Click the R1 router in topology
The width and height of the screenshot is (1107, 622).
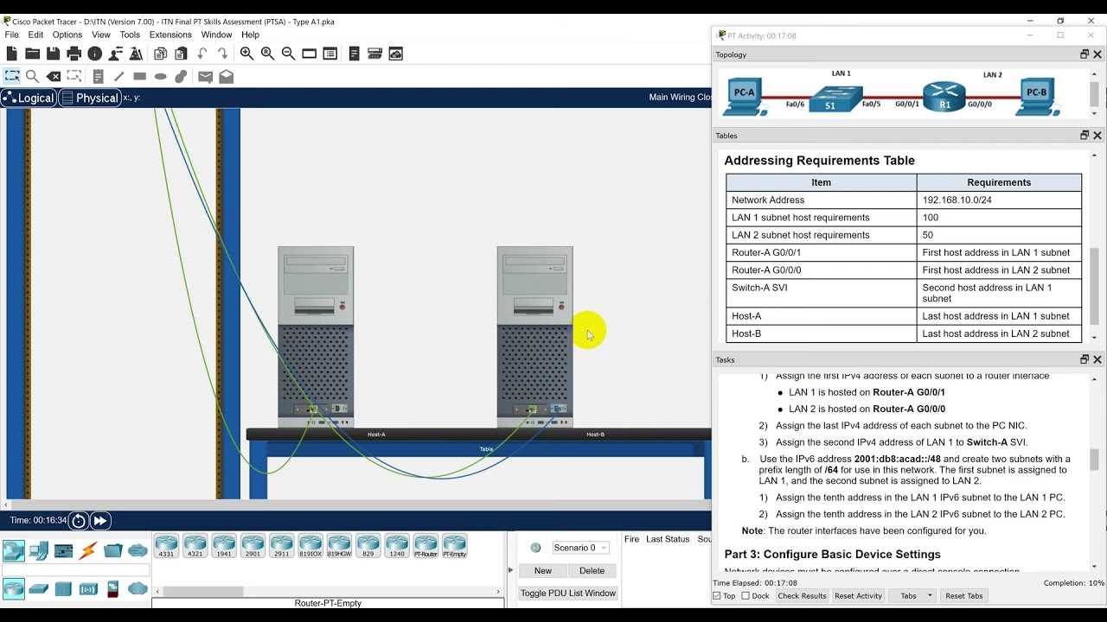pos(944,95)
